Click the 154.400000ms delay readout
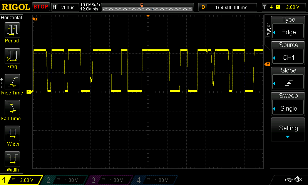308x185 pixels. (x=231, y=7)
